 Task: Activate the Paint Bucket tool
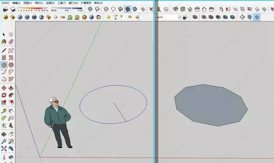click(x=4, y=42)
